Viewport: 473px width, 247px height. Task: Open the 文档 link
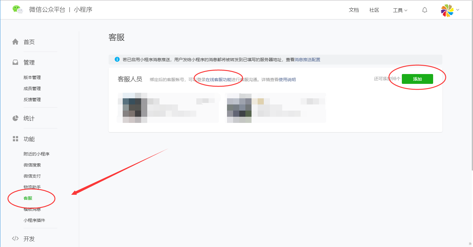tap(354, 10)
